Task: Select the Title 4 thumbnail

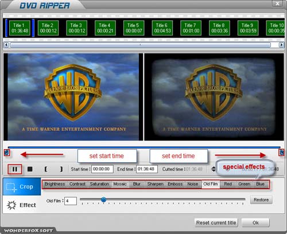Action: 105,28
